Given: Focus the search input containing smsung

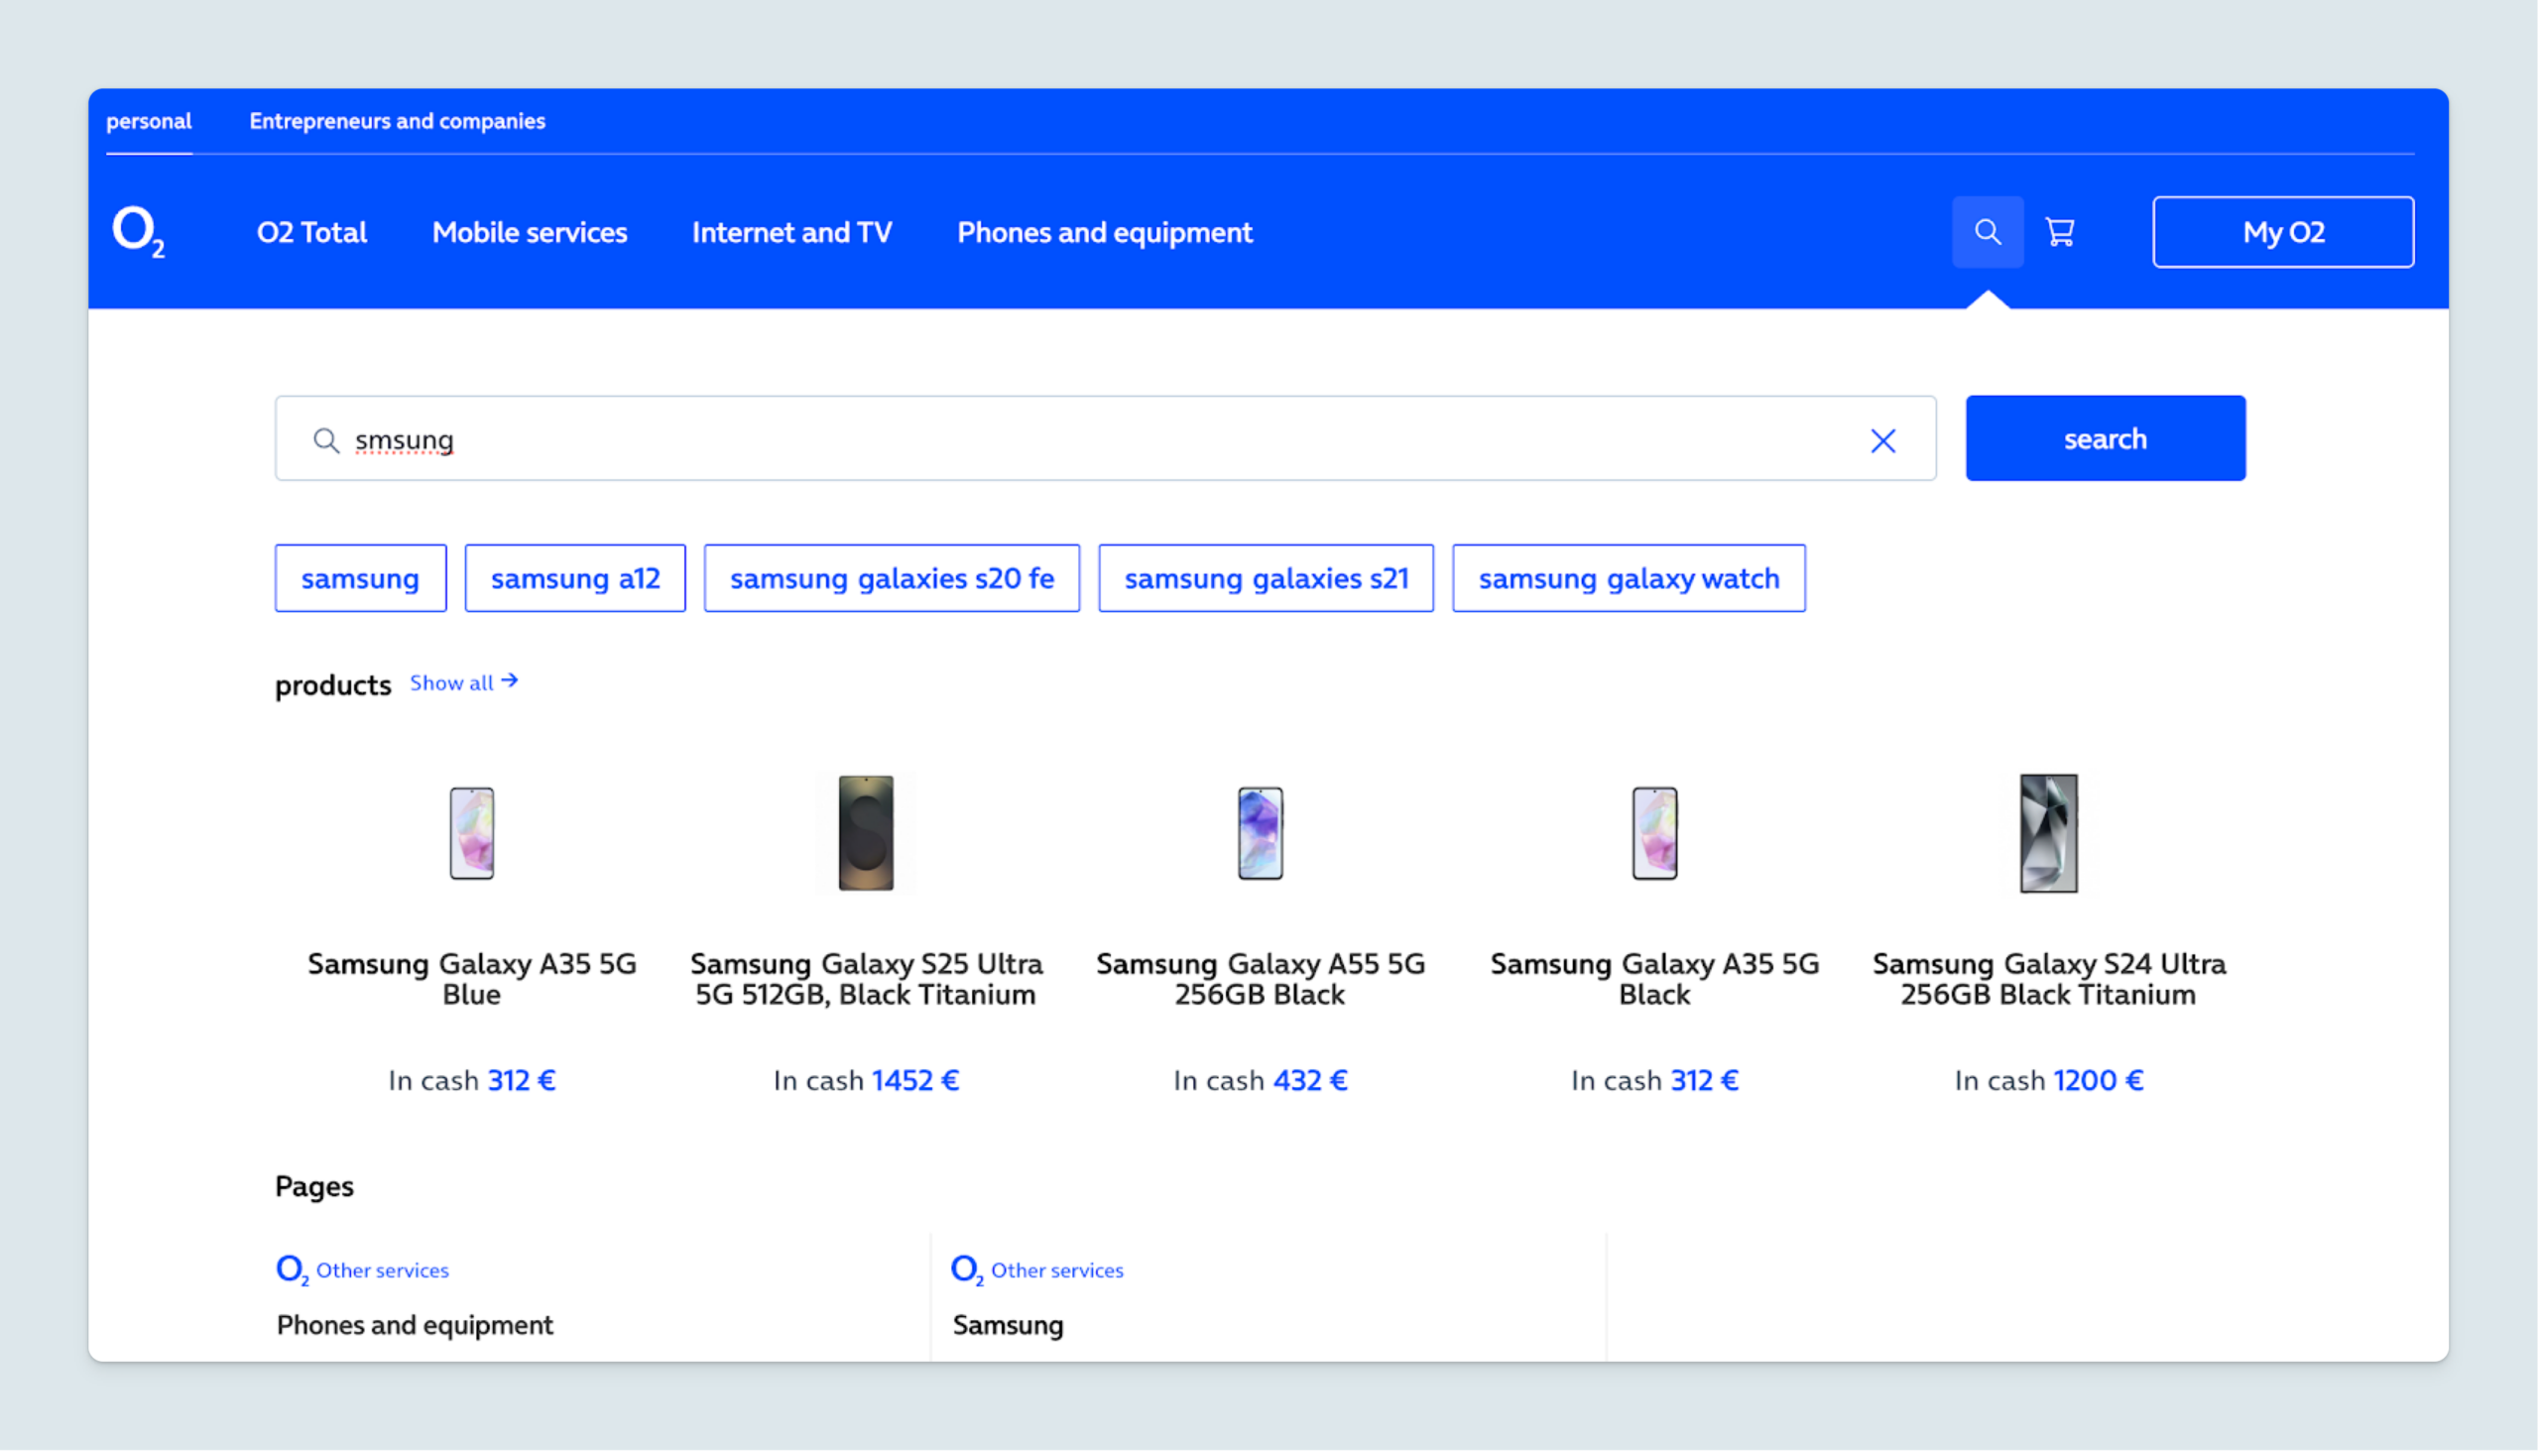Looking at the screenshot, I should (1106, 438).
